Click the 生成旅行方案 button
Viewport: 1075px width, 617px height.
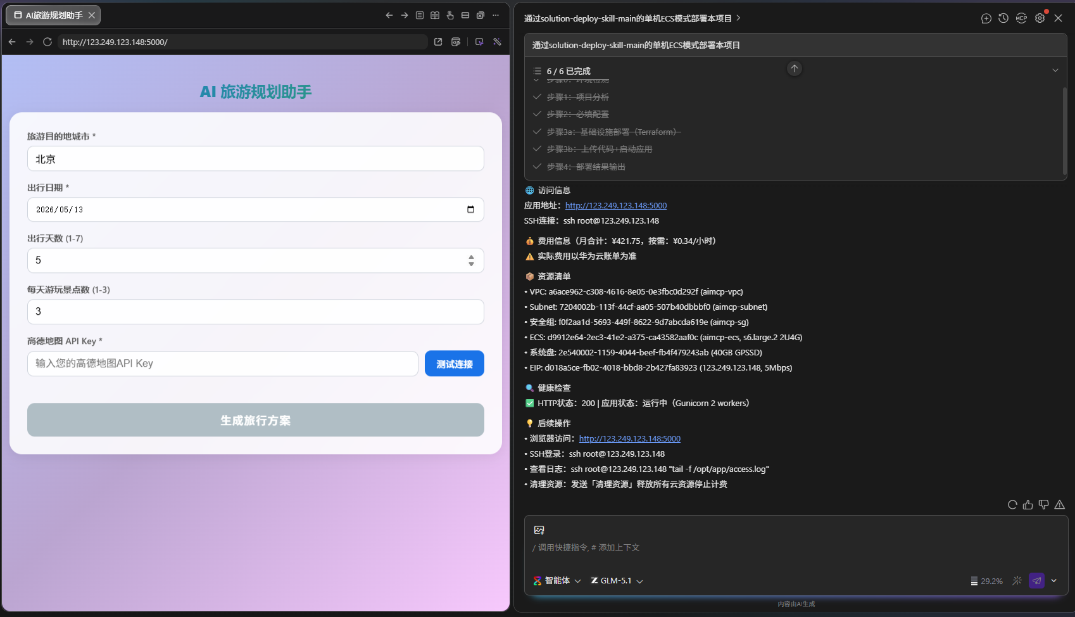(256, 420)
